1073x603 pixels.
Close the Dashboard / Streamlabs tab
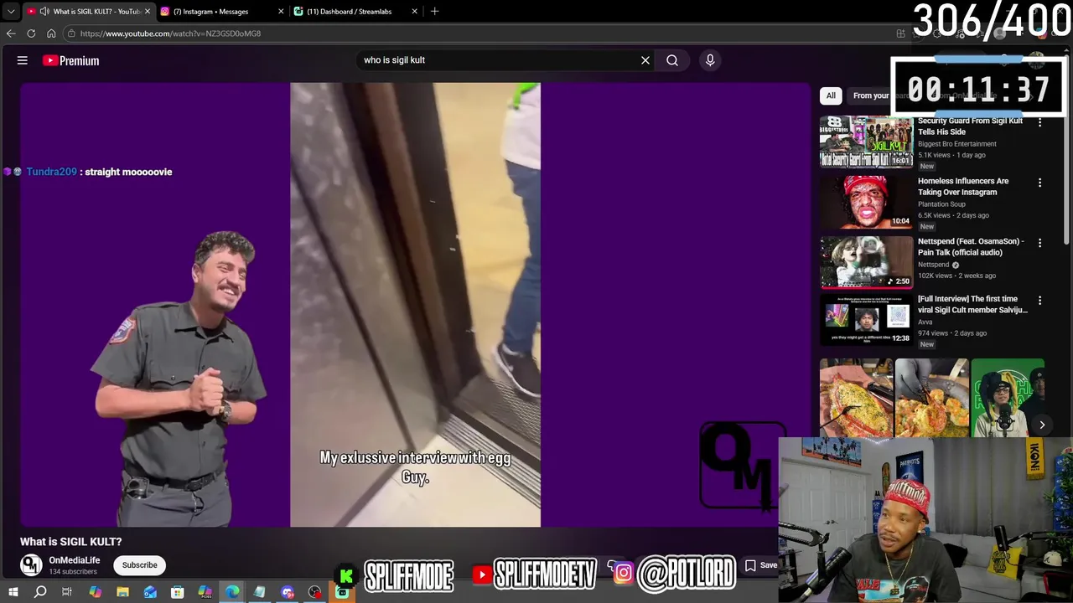[x=414, y=12]
